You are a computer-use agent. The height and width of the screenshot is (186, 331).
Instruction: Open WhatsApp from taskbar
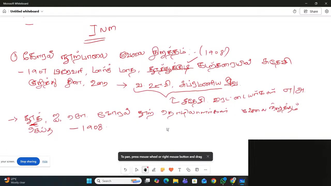pyautogui.click(x=223, y=181)
